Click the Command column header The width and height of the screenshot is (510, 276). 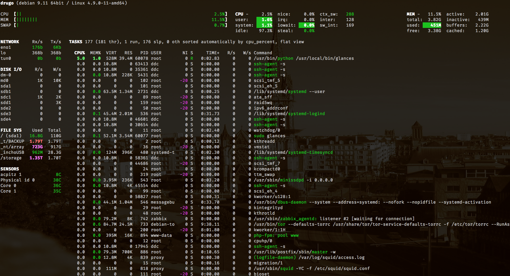tap(263, 53)
